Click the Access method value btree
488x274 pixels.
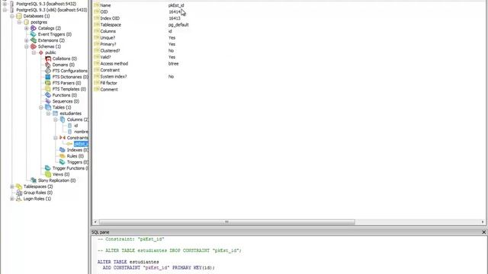(173, 64)
